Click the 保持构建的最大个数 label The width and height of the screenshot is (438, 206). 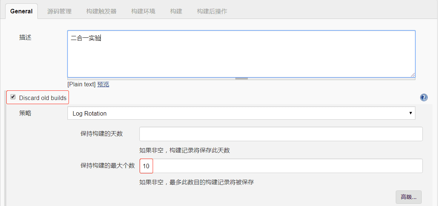click(x=107, y=166)
